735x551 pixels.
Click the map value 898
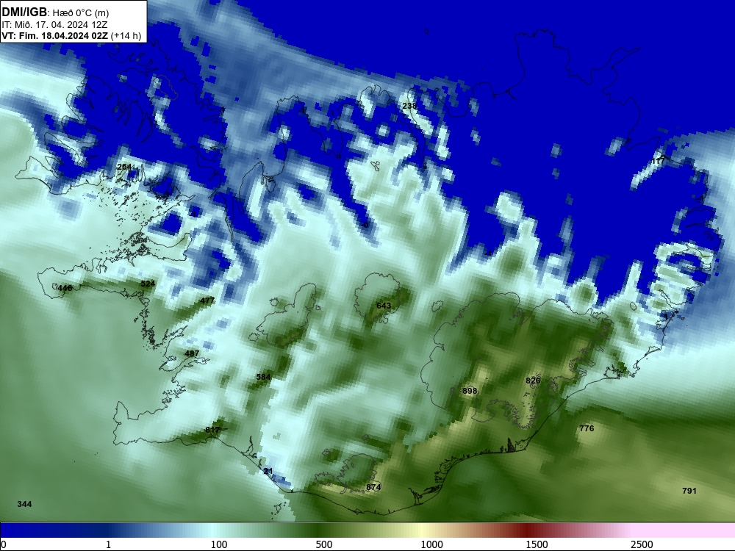pyautogui.click(x=470, y=391)
